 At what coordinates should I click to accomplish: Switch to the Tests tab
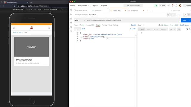pyautogui.click(x=110, y=25)
